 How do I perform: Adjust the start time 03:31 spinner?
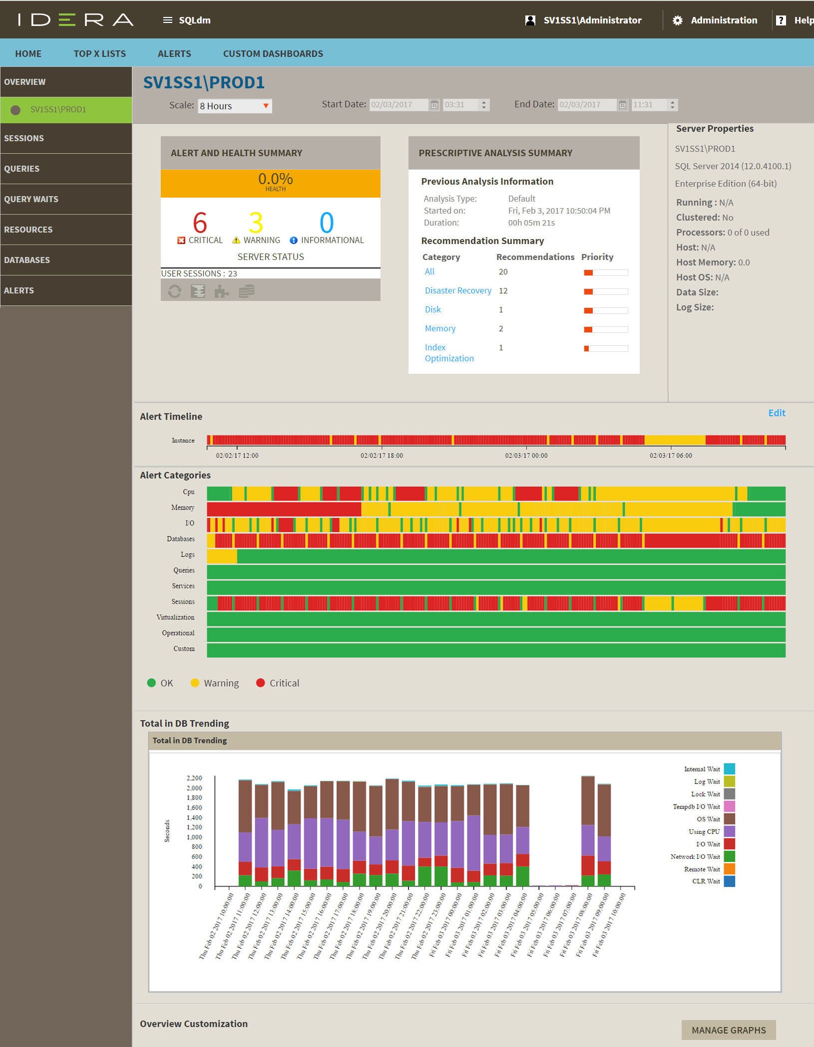[x=483, y=105]
